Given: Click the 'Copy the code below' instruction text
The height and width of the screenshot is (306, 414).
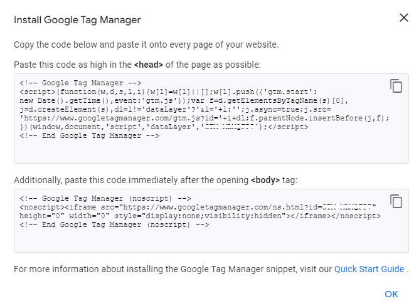Looking at the screenshot, I should [x=146, y=45].
